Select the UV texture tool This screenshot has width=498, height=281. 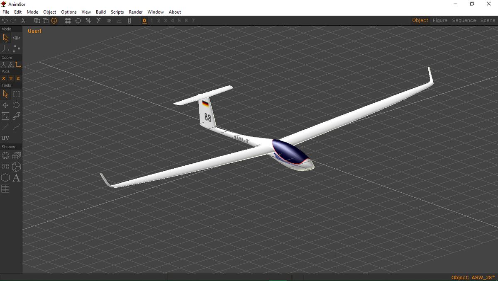point(5,138)
